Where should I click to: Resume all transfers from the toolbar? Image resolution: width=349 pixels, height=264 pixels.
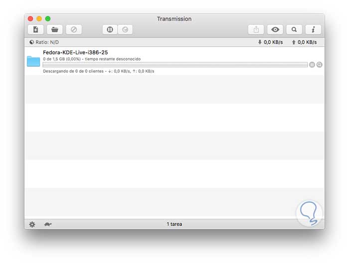click(x=125, y=29)
